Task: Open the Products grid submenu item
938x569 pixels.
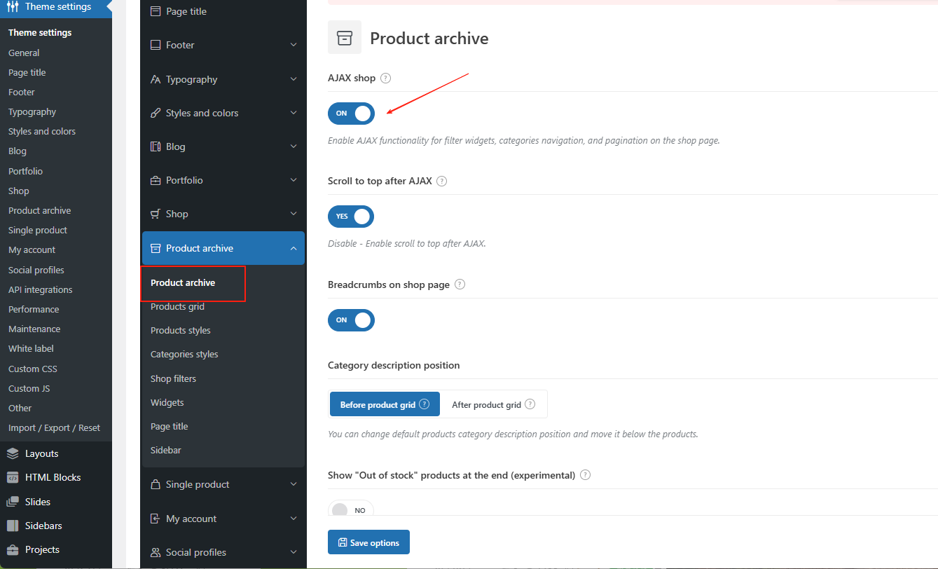Action: 177,306
